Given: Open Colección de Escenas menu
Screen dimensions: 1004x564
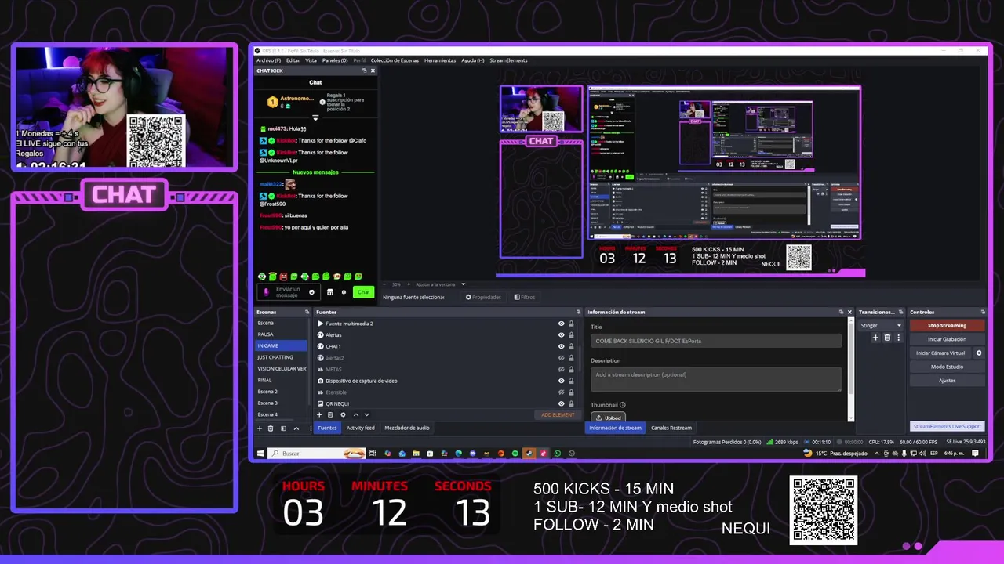Looking at the screenshot, I should (x=395, y=60).
